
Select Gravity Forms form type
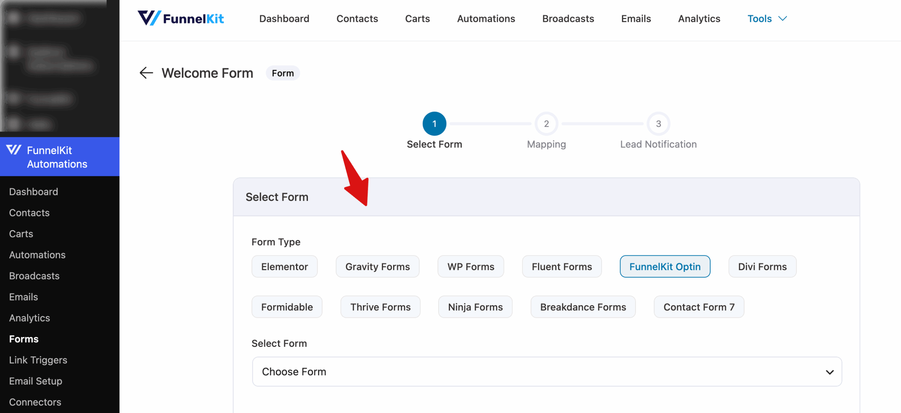[377, 266]
